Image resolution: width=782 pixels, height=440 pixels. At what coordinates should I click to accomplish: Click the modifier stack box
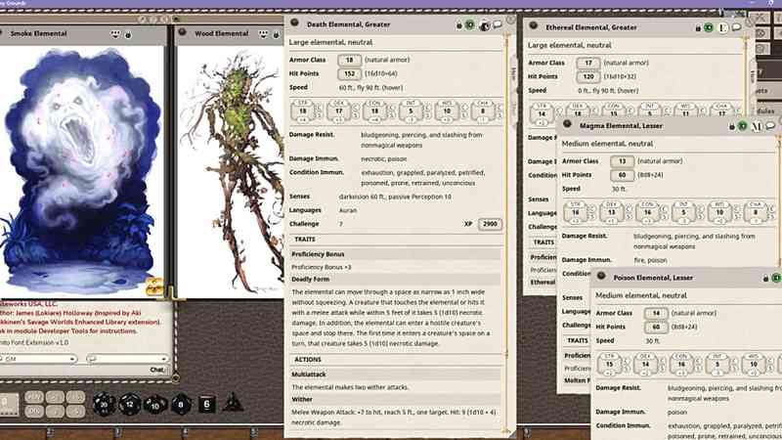9,404
